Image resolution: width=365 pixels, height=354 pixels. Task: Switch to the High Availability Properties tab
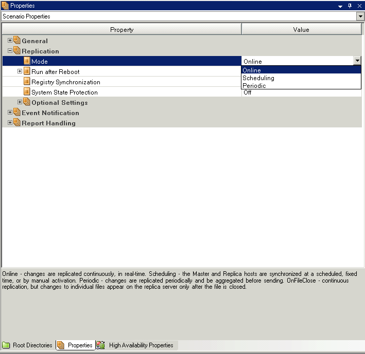point(137,345)
